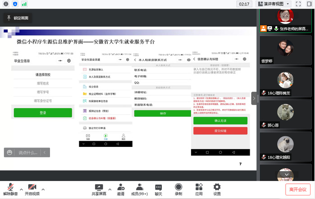Click the 说点什么 message input
315x199 pixels.
28,153
